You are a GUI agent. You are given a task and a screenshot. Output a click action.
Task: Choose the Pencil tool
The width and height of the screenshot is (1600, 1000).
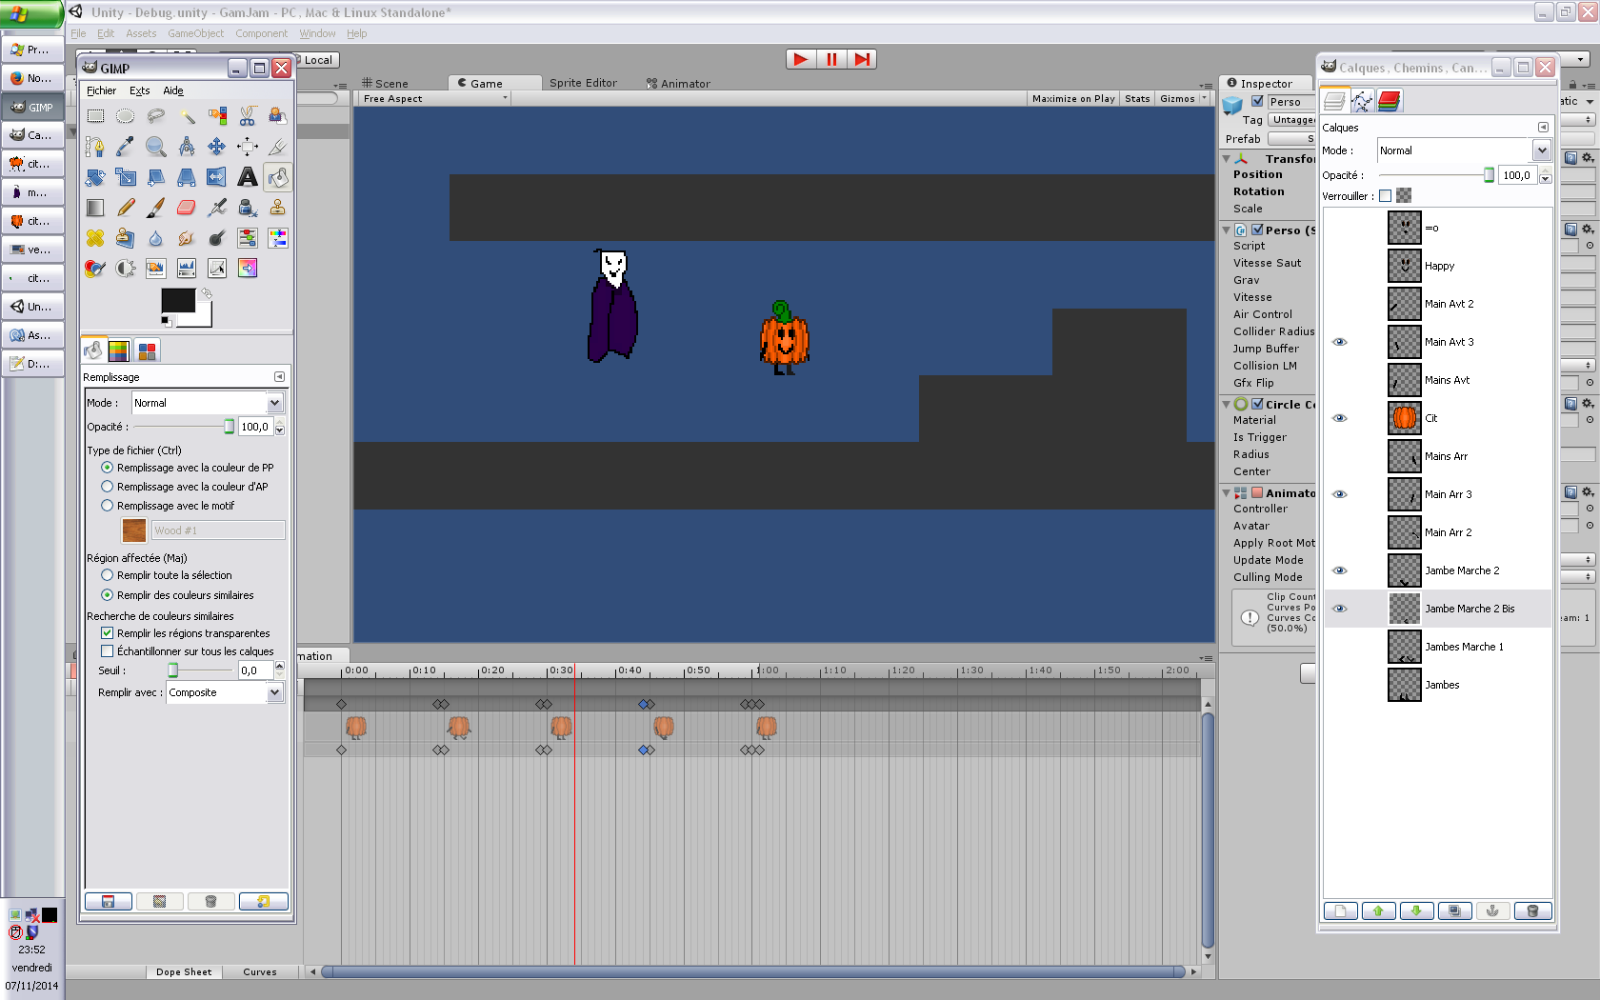126,208
